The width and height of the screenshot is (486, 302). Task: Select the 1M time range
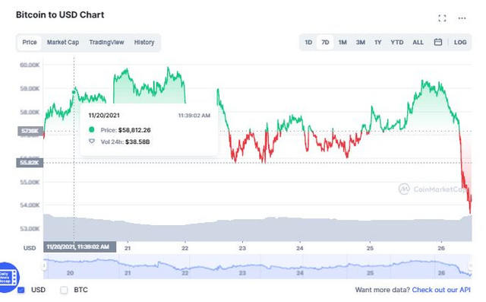342,42
